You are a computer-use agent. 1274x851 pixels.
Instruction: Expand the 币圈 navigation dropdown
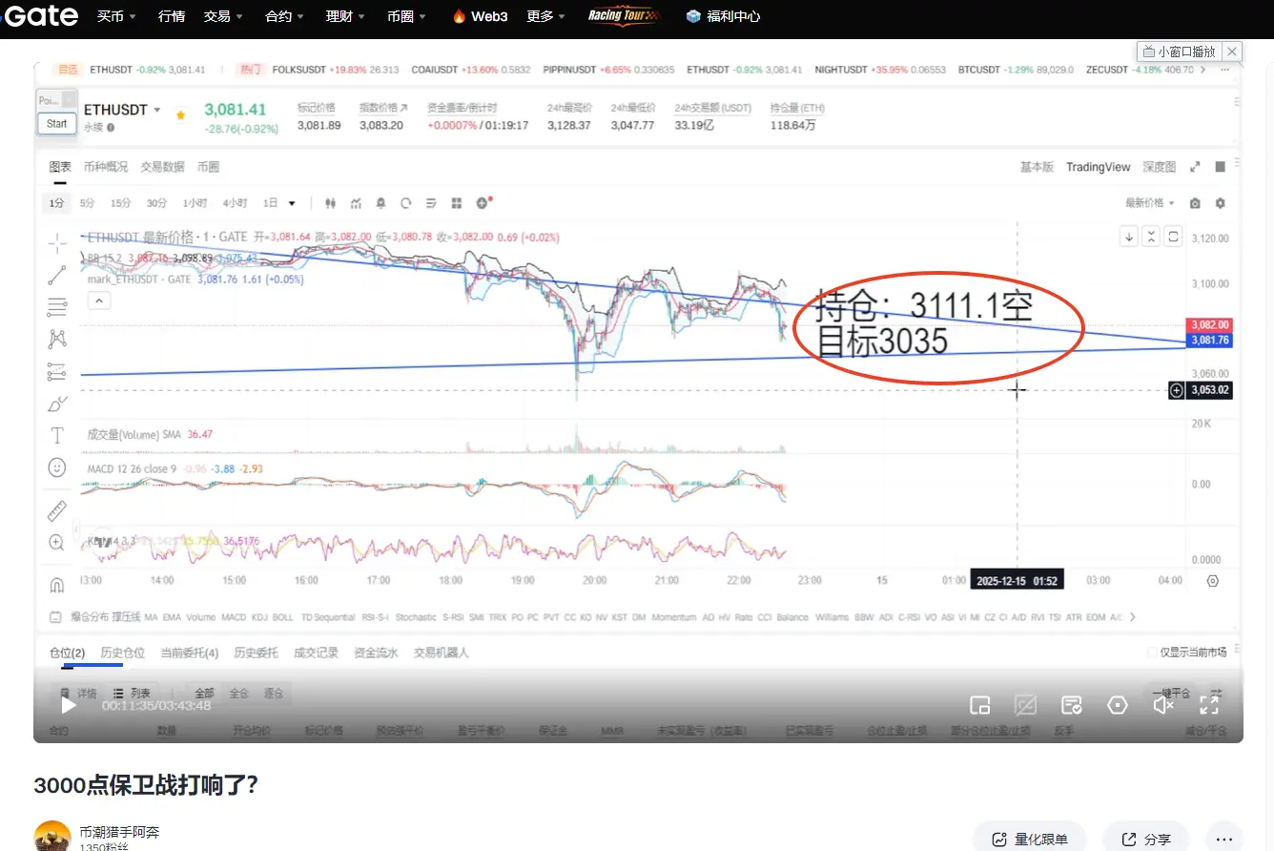coord(407,16)
